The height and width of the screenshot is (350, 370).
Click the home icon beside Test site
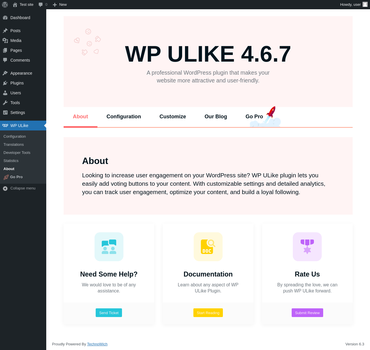[x=15, y=5]
